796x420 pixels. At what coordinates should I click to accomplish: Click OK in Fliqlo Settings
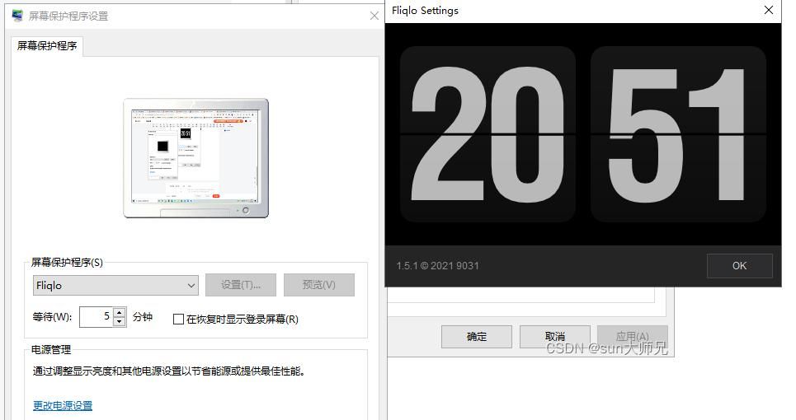740,265
